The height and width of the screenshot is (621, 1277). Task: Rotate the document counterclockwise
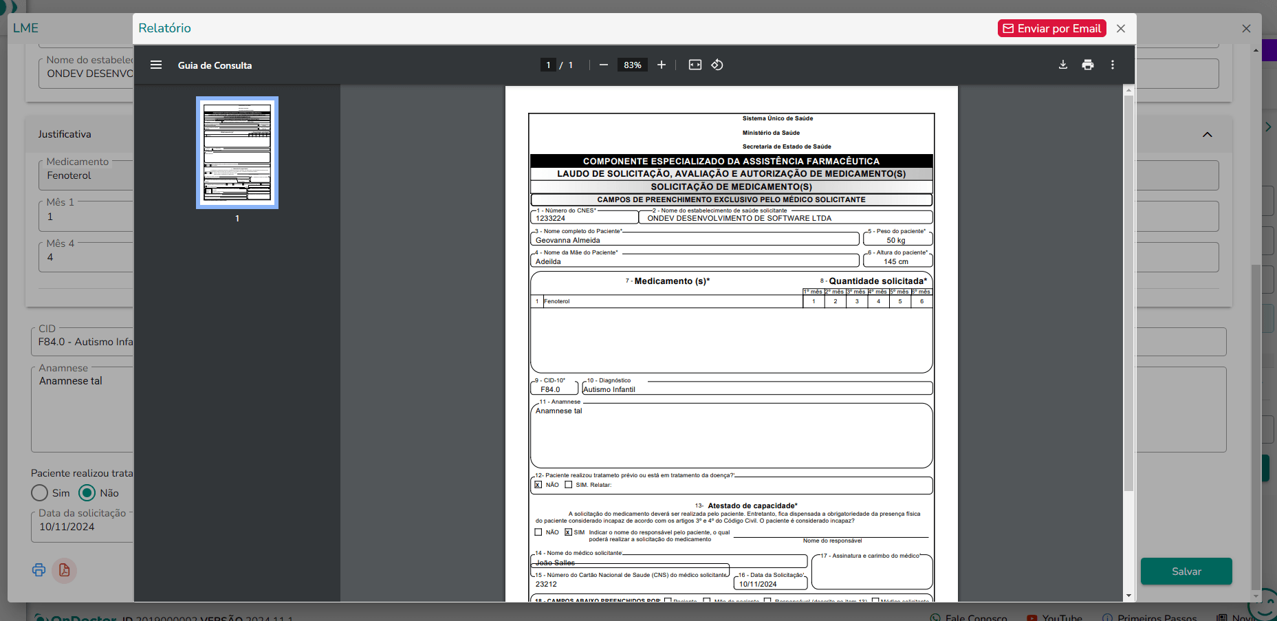tap(717, 65)
